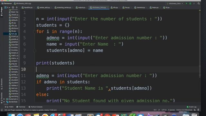
Task: Open Trash in the Dock
Action: (194, 115)
